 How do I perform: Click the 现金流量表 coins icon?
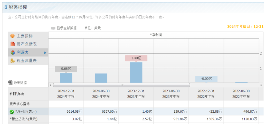coord(13,61)
